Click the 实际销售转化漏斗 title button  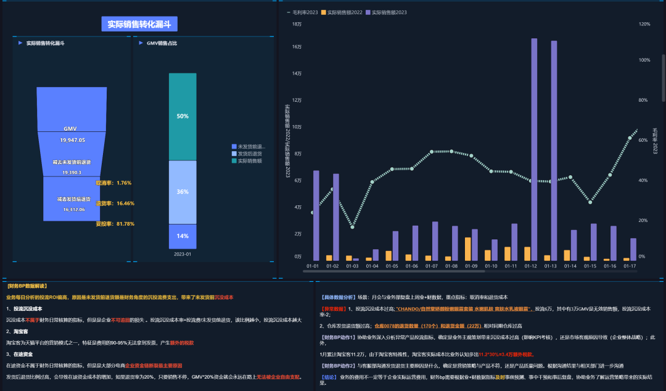point(139,24)
